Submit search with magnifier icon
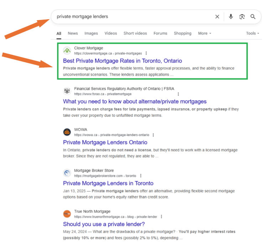 [x=253, y=17]
